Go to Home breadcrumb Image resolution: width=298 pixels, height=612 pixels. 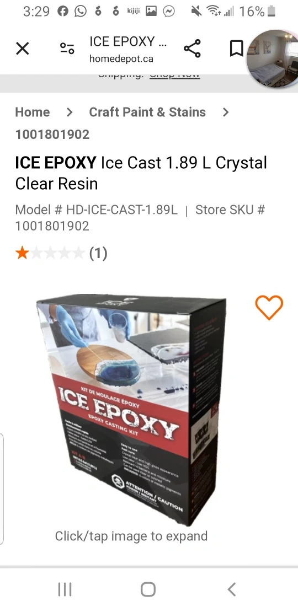click(x=33, y=112)
